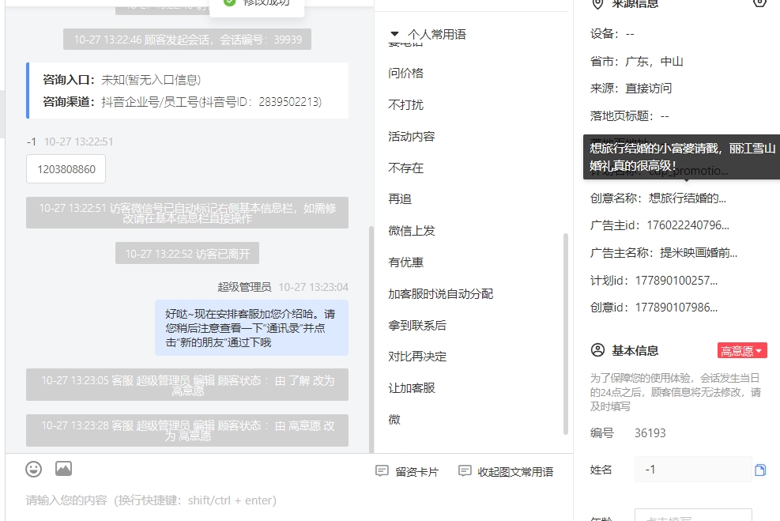This screenshot has width=780, height=521.
Task: Click the 广告主id value
Action: (688, 225)
